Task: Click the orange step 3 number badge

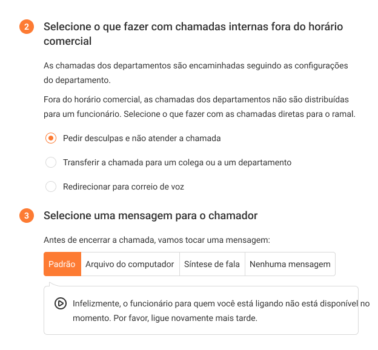Action: [x=27, y=216]
